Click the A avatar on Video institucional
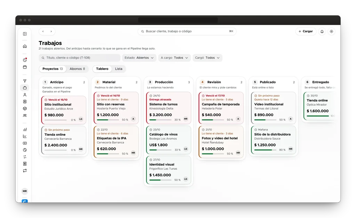 (x=291, y=119)
